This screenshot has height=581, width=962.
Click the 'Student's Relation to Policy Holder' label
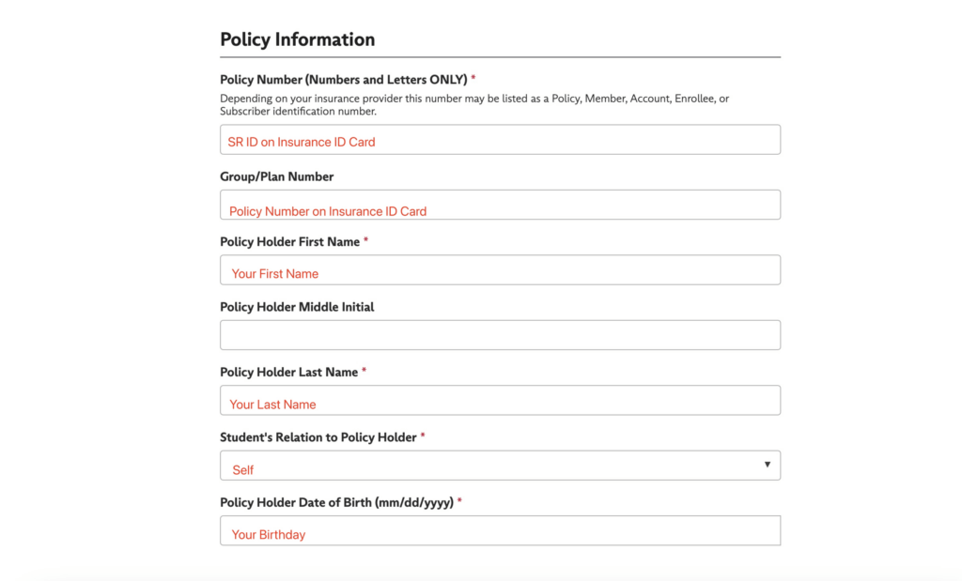click(318, 437)
